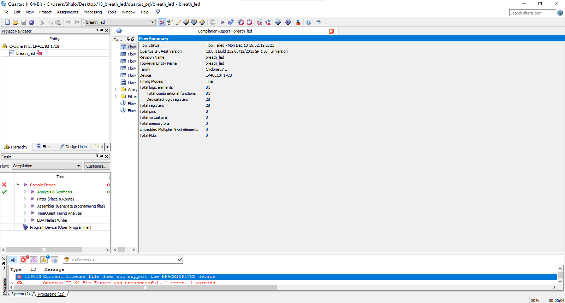Expand the Fitter folder in report tree
The width and height of the screenshot is (565, 303).
click(x=115, y=96)
